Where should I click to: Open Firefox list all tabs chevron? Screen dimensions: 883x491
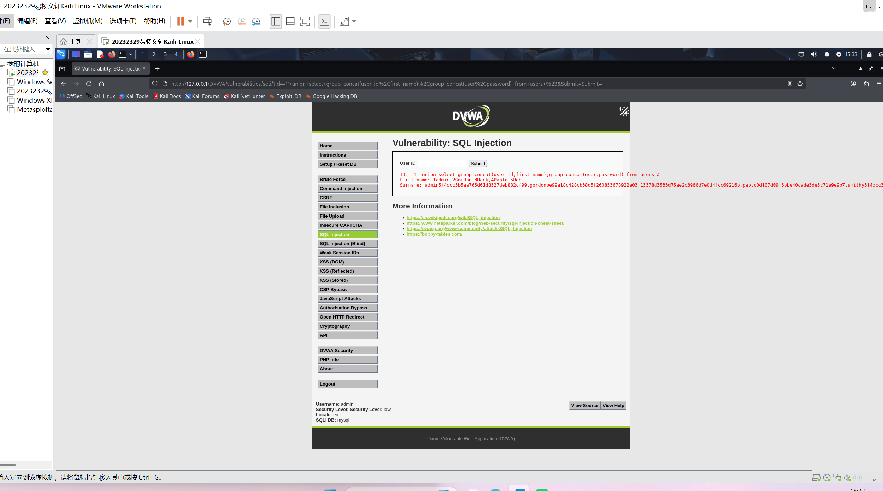834,68
